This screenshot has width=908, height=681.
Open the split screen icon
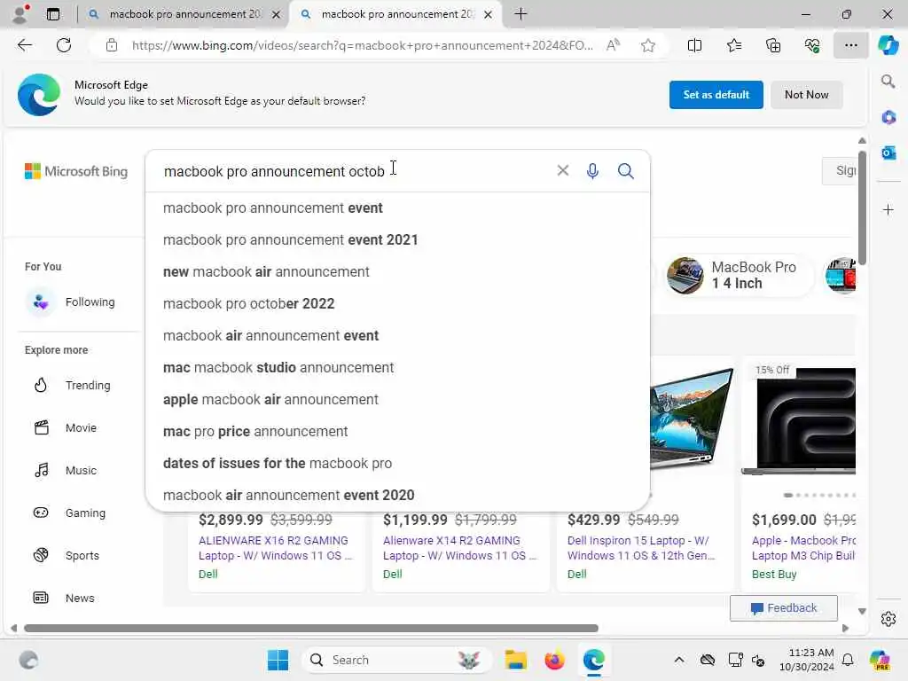coord(694,45)
